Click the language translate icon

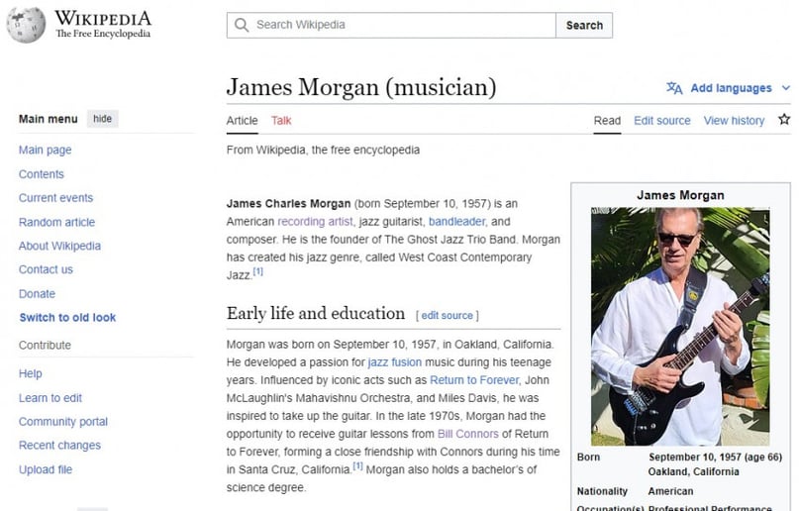point(674,88)
